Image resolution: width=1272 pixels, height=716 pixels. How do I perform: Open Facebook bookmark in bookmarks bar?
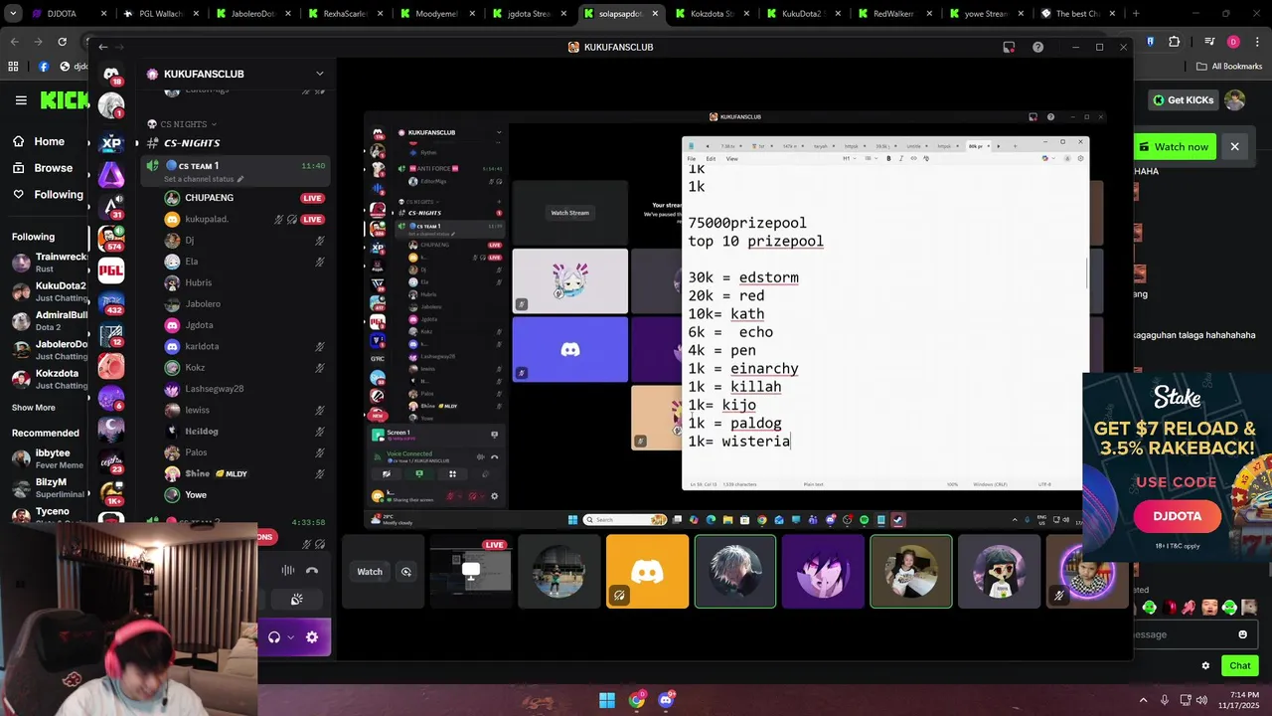click(x=44, y=67)
